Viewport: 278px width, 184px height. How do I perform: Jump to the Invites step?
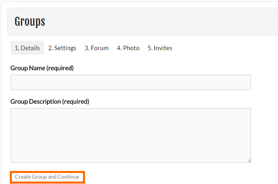[160, 48]
